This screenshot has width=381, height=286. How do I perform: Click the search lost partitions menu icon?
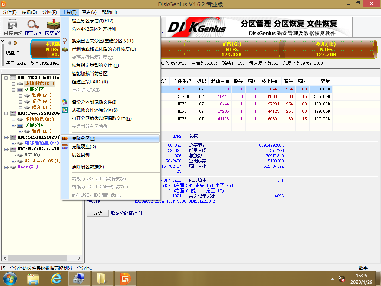[65, 41]
